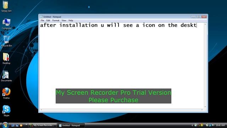Open Notepad View menu
Image resolution: width=227 pixels, height=128 pixels.
[64, 21]
